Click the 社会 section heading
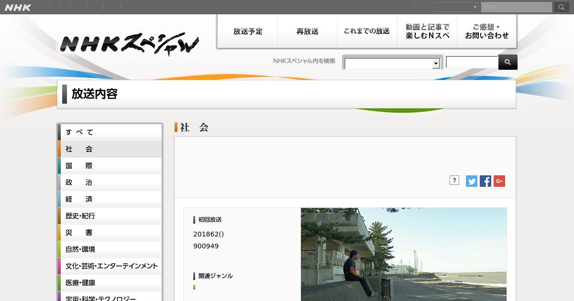 coord(194,127)
